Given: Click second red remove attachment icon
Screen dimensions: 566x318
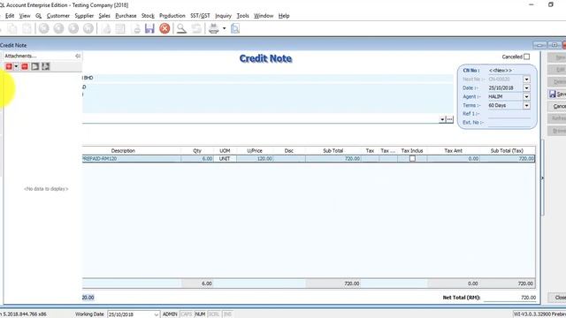Looking at the screenshot, I should tap(25, 66).
